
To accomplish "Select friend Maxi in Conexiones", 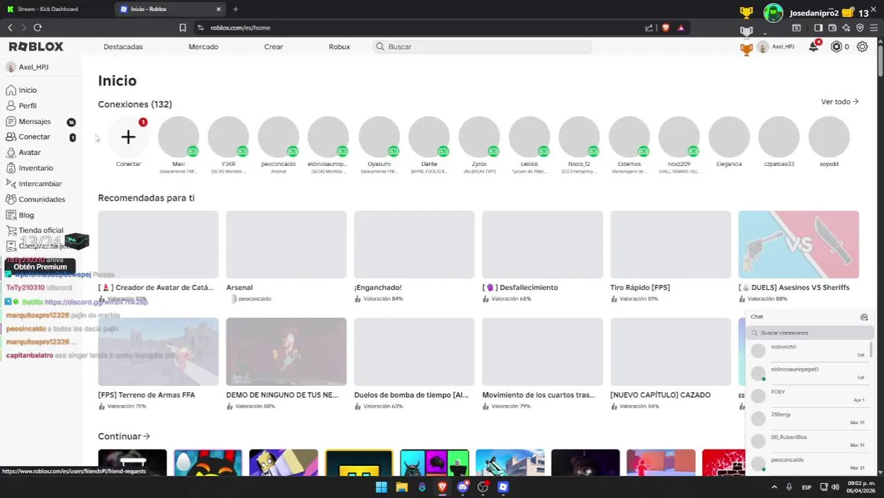I will pyautogui.click(x=178, y=143).
